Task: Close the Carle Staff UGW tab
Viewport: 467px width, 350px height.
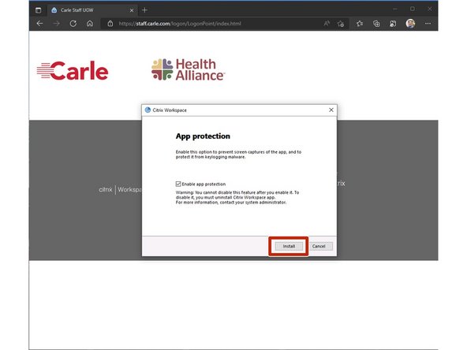Action: pyautogui.click(x=132, y=10)
